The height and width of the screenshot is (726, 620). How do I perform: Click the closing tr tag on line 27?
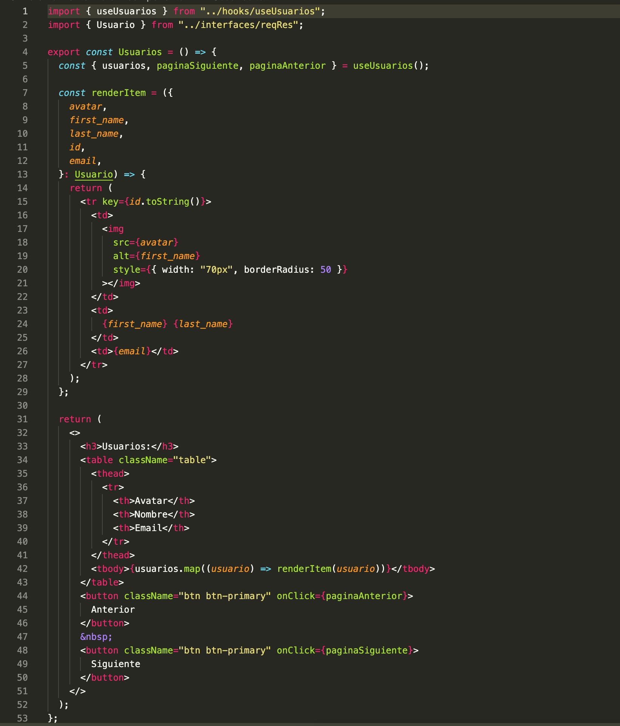point(94,365)
